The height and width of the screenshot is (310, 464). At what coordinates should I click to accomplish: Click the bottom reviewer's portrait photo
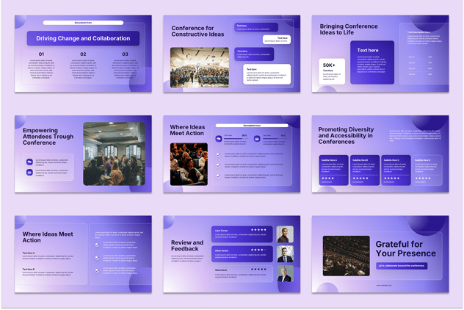click(284, 274)
